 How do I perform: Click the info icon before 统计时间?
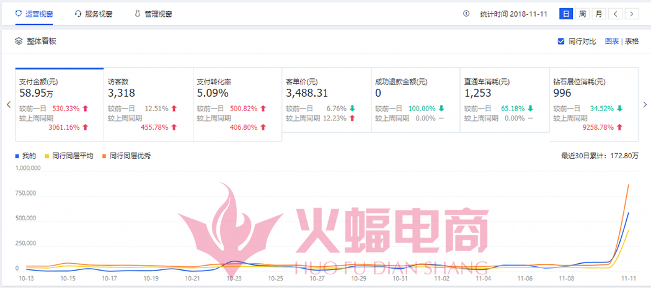466,14
